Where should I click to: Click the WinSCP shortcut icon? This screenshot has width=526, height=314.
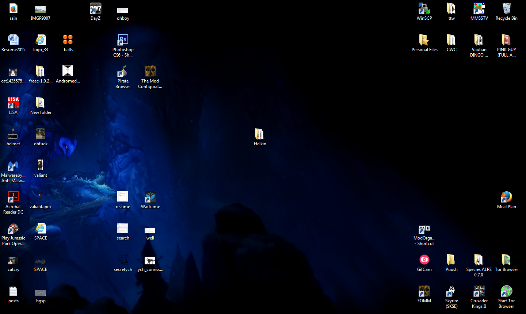click(424, 8)
